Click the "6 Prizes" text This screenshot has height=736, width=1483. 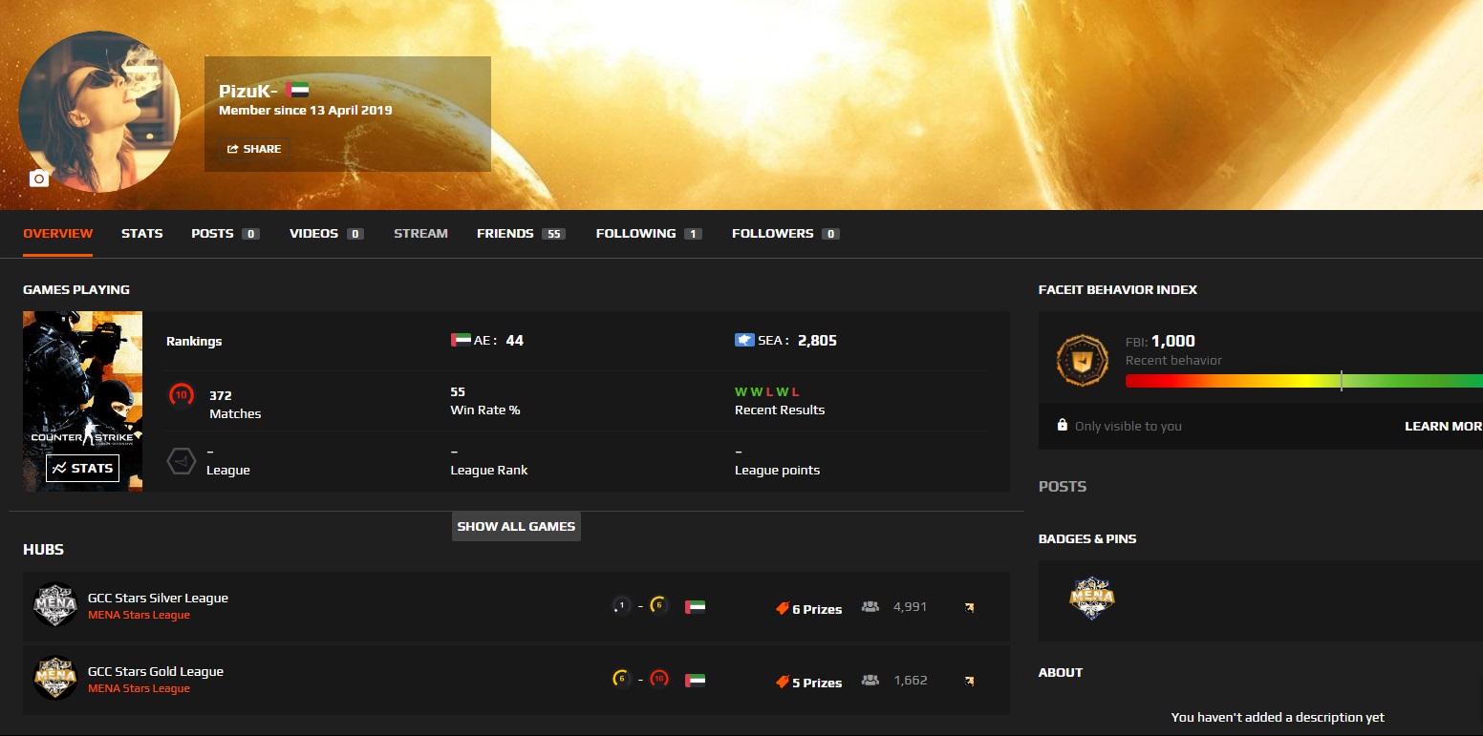click(x=817, y=609)
